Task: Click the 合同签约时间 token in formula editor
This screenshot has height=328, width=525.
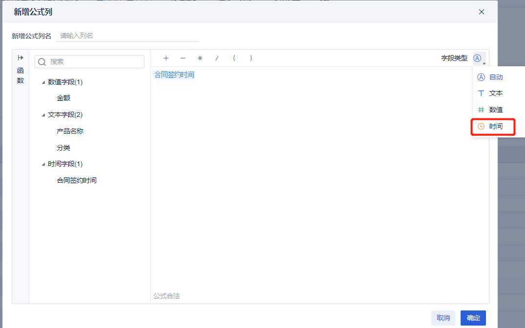Action: pyautogui.click(x=174, y=75)
